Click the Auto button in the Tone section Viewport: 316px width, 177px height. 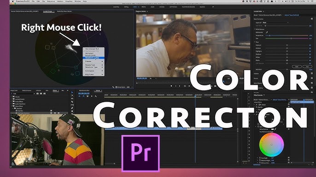tap(307, 66)
